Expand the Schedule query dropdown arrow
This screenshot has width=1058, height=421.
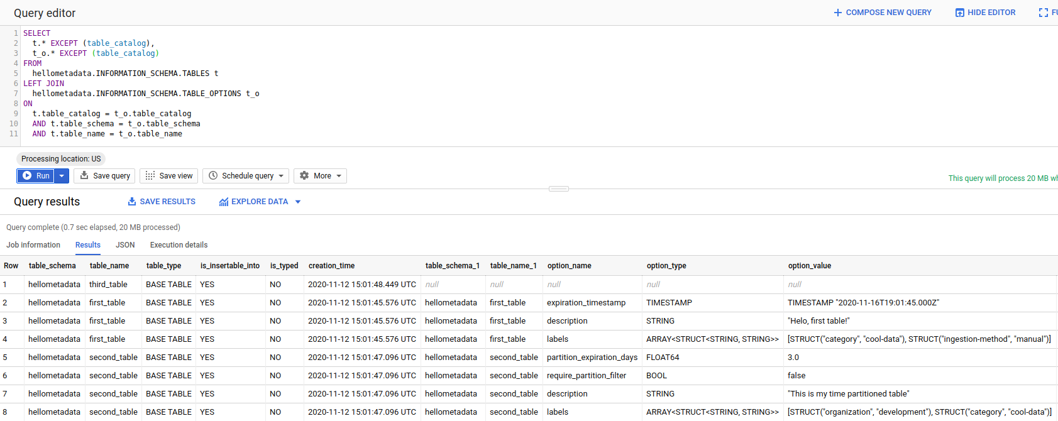(281, 176)
